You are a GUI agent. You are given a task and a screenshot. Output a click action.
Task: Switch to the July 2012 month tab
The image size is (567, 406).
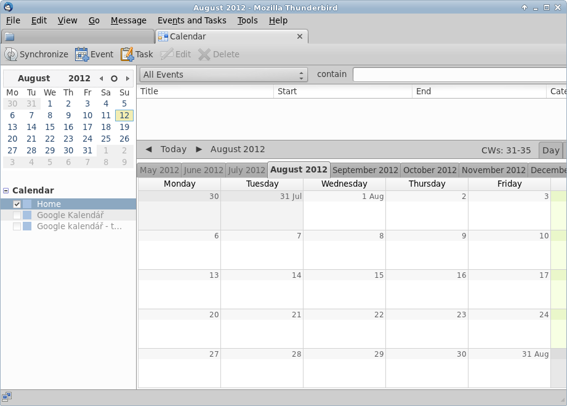(x=247, y=170)
